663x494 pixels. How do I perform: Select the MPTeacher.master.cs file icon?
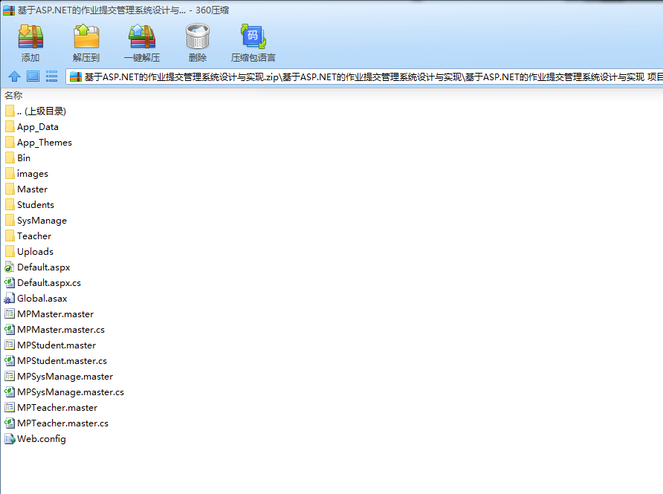click(x=10, y=423)
